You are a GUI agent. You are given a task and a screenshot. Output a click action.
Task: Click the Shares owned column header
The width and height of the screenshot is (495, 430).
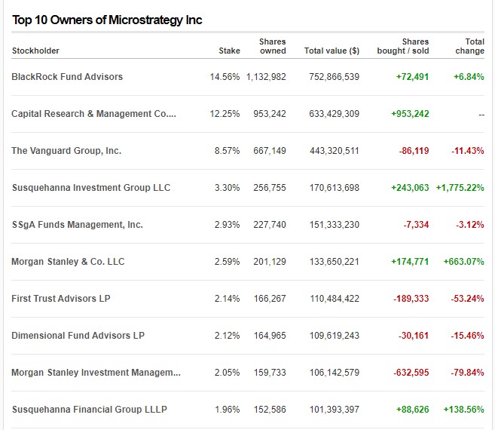tap(273, 46)
